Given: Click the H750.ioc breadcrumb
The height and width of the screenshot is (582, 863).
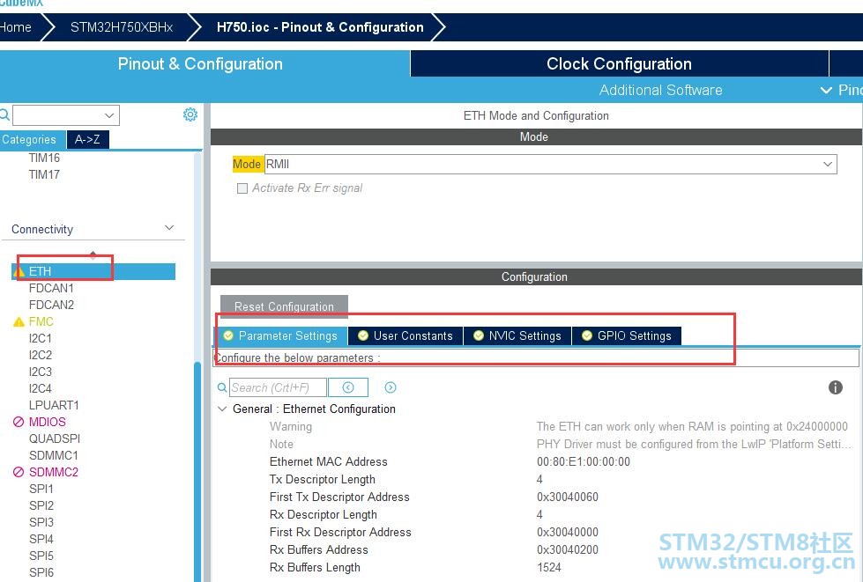Looking at the screenshot, I should tap(320, 27).
